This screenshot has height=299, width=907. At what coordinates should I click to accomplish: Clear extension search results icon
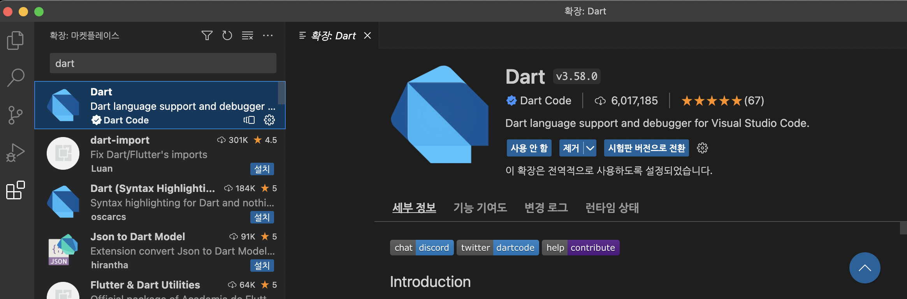coord(248,35)
